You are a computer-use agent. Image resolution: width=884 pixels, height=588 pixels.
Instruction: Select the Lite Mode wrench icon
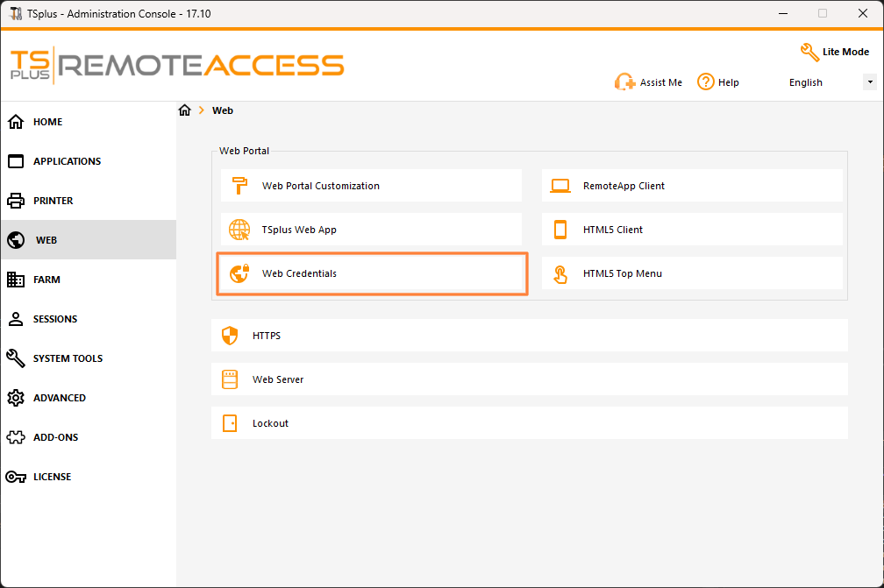(809, 52)
